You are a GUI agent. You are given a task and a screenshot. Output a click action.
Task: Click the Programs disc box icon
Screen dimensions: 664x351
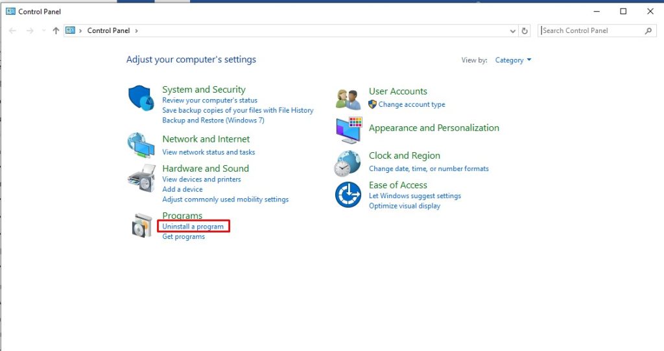click(x=142, y=225)
